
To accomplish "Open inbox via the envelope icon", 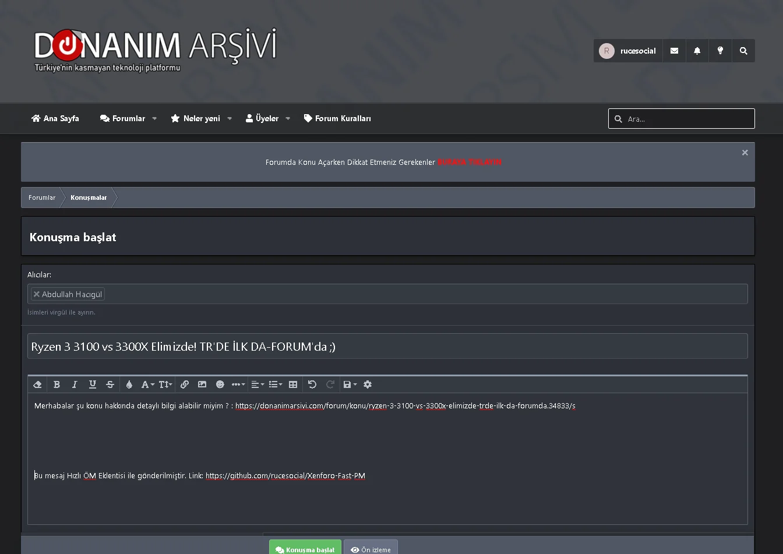I will click(x=674, y=51).
